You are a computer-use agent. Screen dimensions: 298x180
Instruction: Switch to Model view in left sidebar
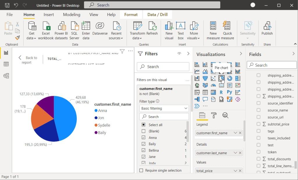tap(6, 76)
